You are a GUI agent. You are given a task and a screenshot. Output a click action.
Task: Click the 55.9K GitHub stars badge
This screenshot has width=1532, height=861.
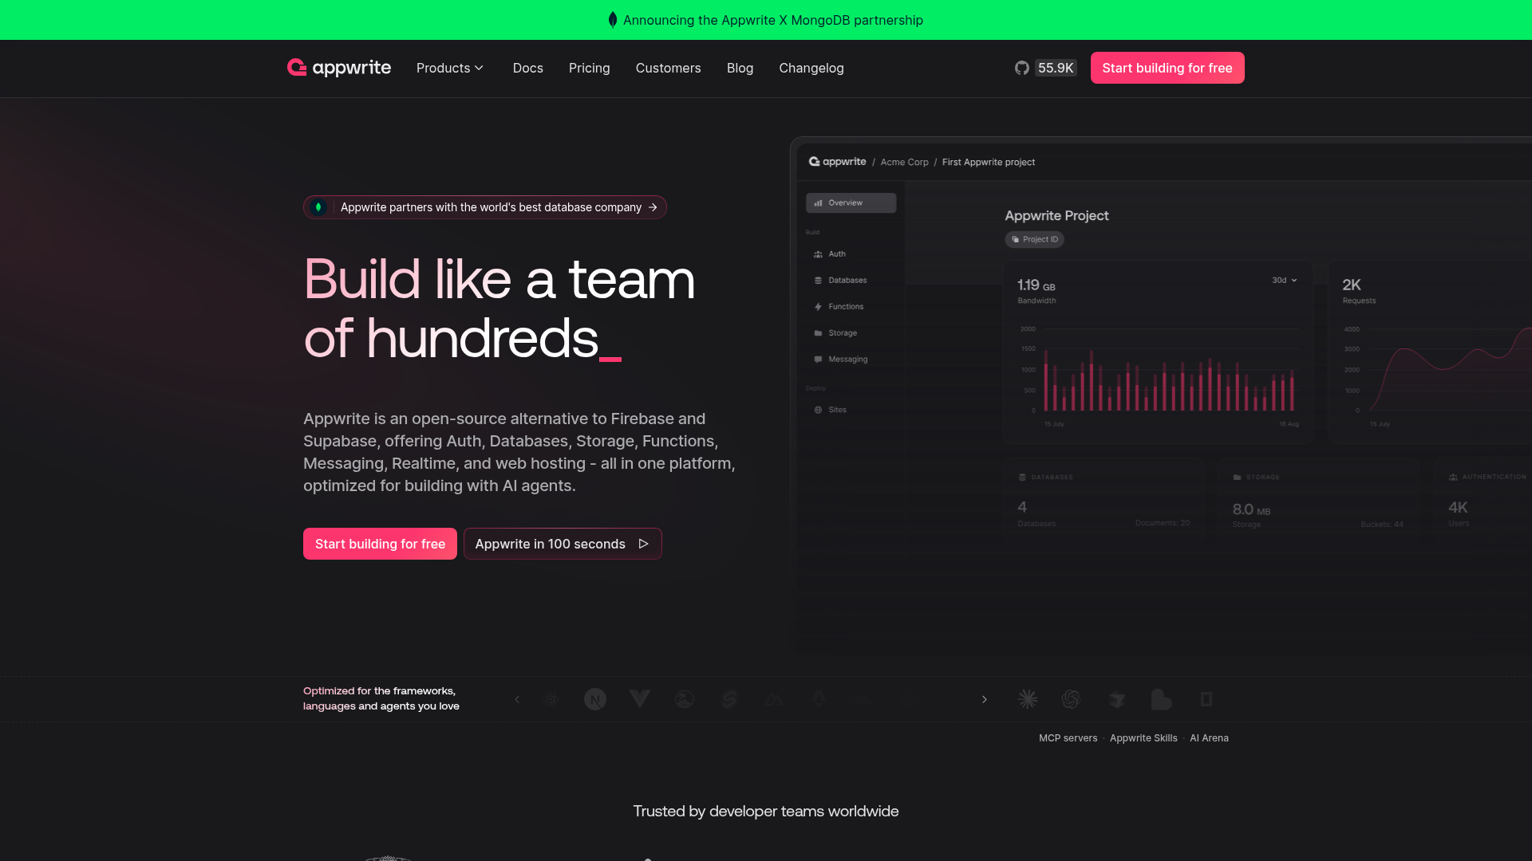(x=1056, y=68)
